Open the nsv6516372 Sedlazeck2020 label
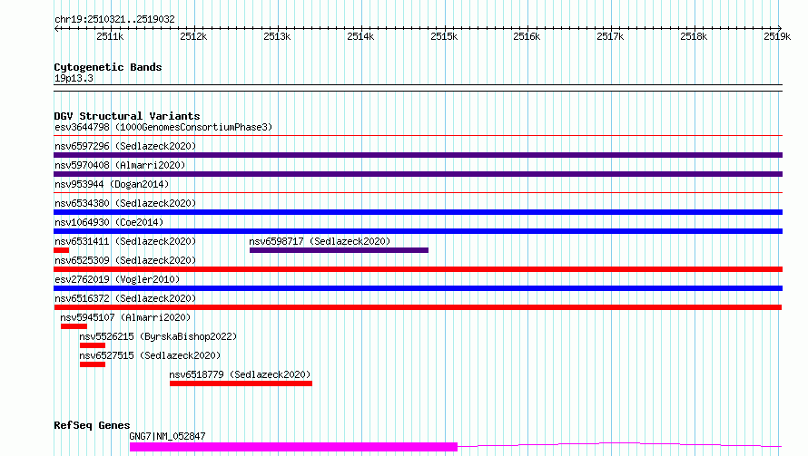Viewport: 808px width, 456px height. (x=125, y=298)
